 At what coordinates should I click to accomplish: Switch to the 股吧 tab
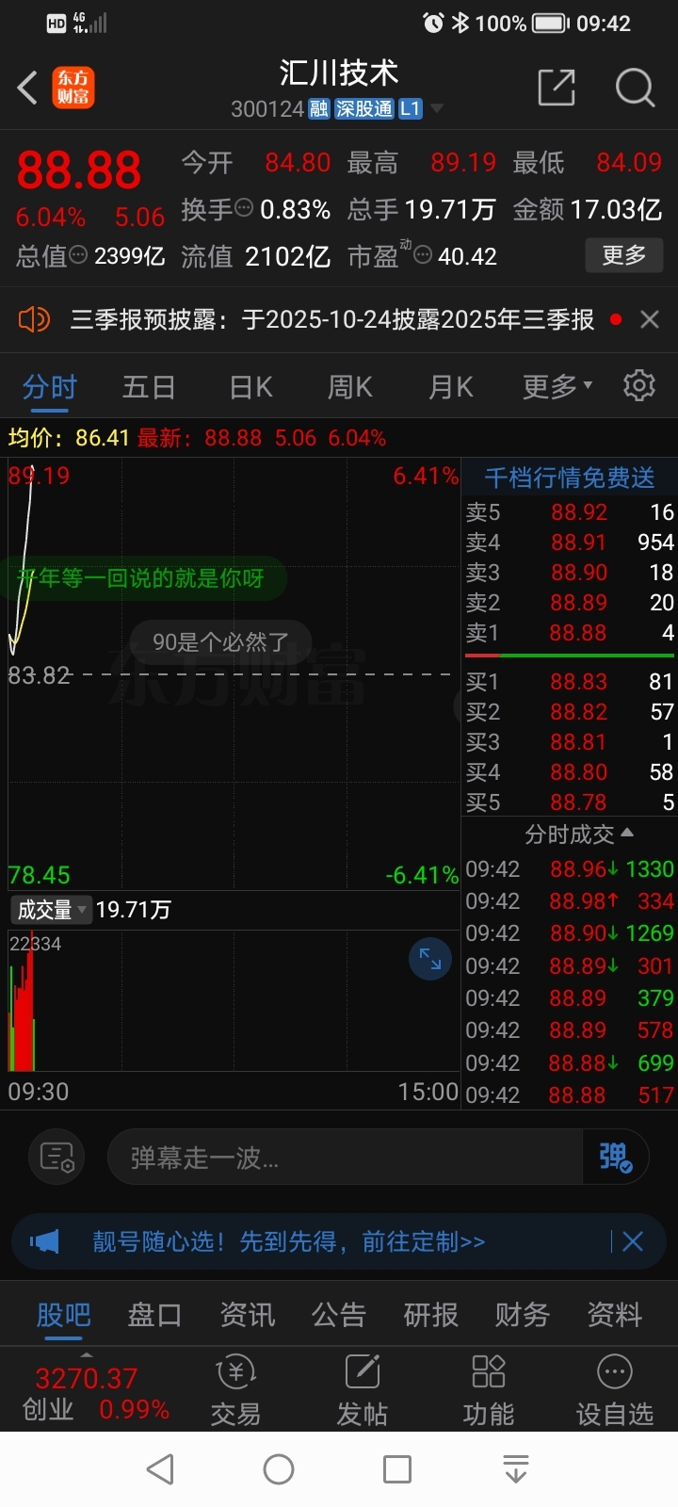[63, 1315]
